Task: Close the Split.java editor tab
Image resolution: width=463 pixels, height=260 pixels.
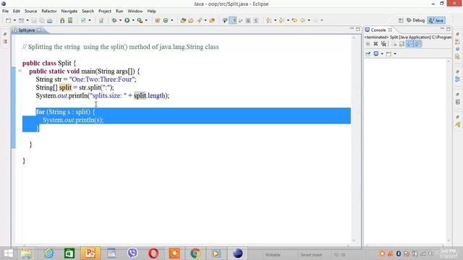Action: [39, 30]
